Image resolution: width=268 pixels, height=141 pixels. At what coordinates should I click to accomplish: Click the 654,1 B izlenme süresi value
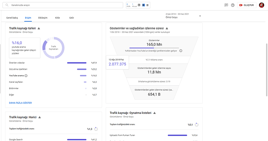click(154, 94)
